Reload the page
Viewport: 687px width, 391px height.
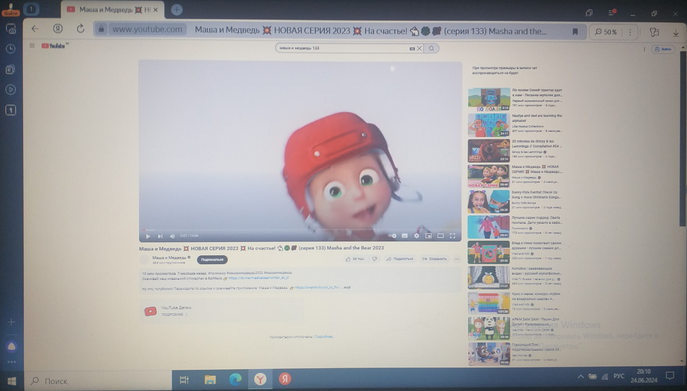pyautogui.click(x=80, y=29)
